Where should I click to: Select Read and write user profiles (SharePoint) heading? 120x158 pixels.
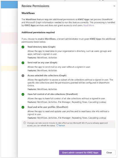tap(48, 107)
